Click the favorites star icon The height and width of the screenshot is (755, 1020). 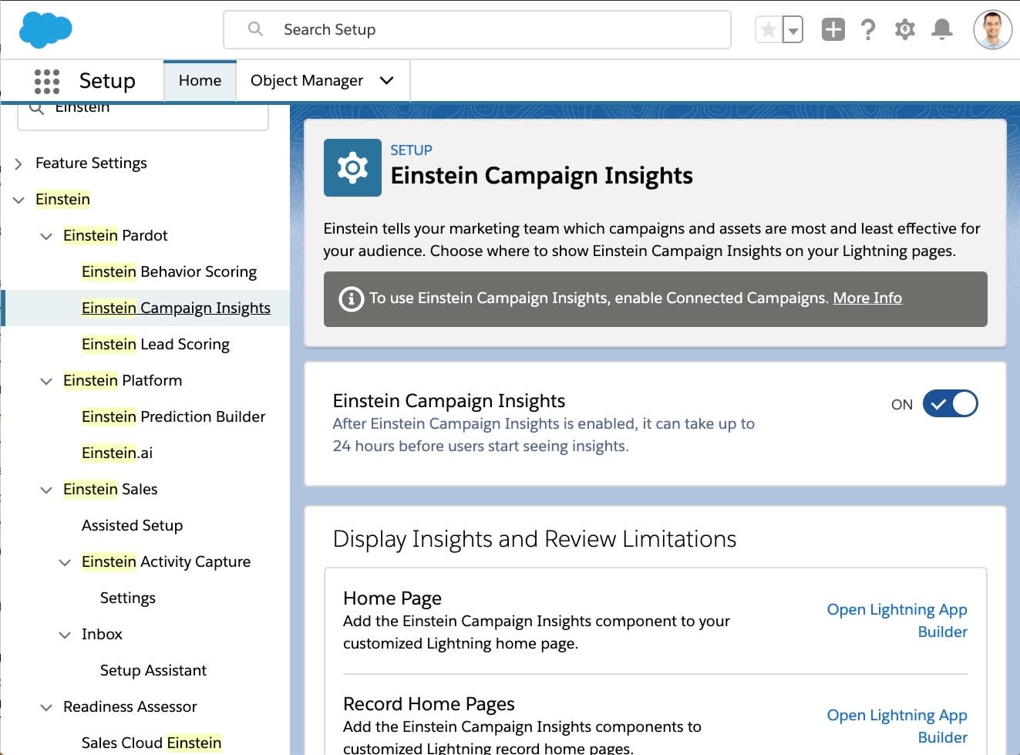click(x=768, y=30)
